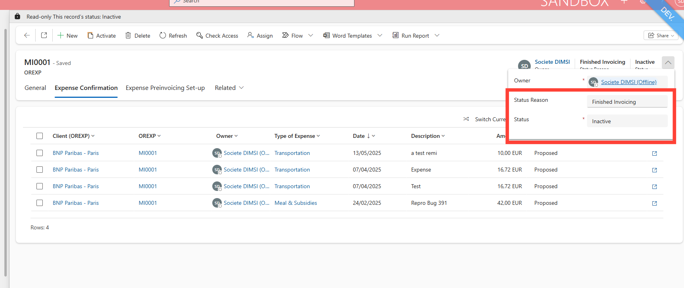Image resolution: width=684 pixels, height=288 pixels.
Task: Click the New plus icon
Action: [x=61, y=35]
